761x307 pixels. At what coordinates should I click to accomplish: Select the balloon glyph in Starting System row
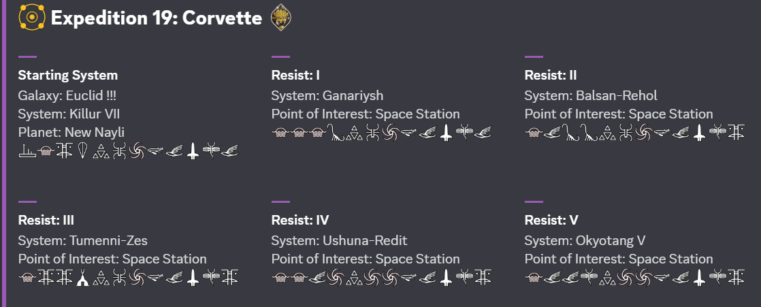click(82, 152)
